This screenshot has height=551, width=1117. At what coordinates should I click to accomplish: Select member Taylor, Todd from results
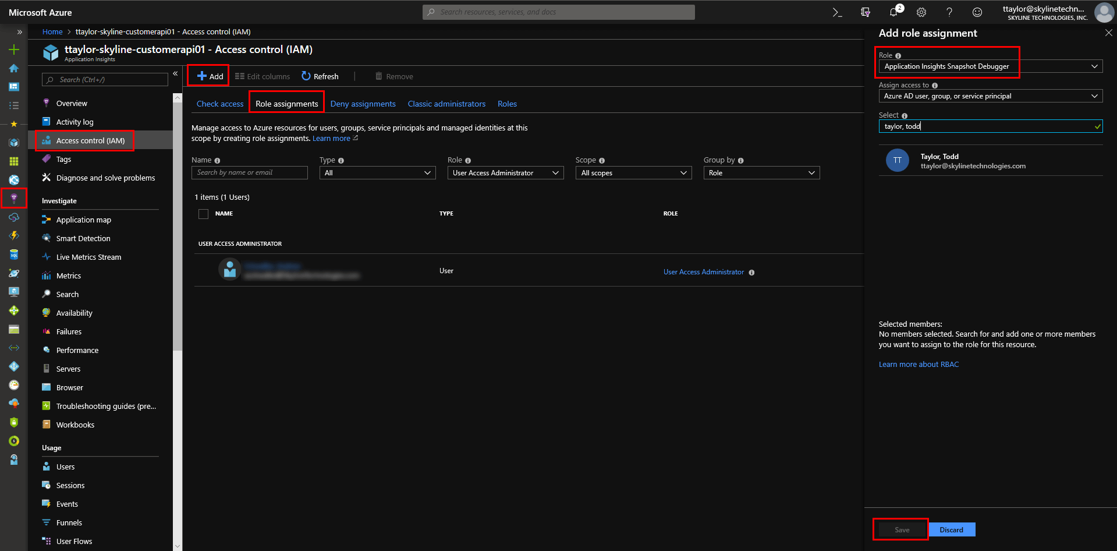[x=991, y=161]
